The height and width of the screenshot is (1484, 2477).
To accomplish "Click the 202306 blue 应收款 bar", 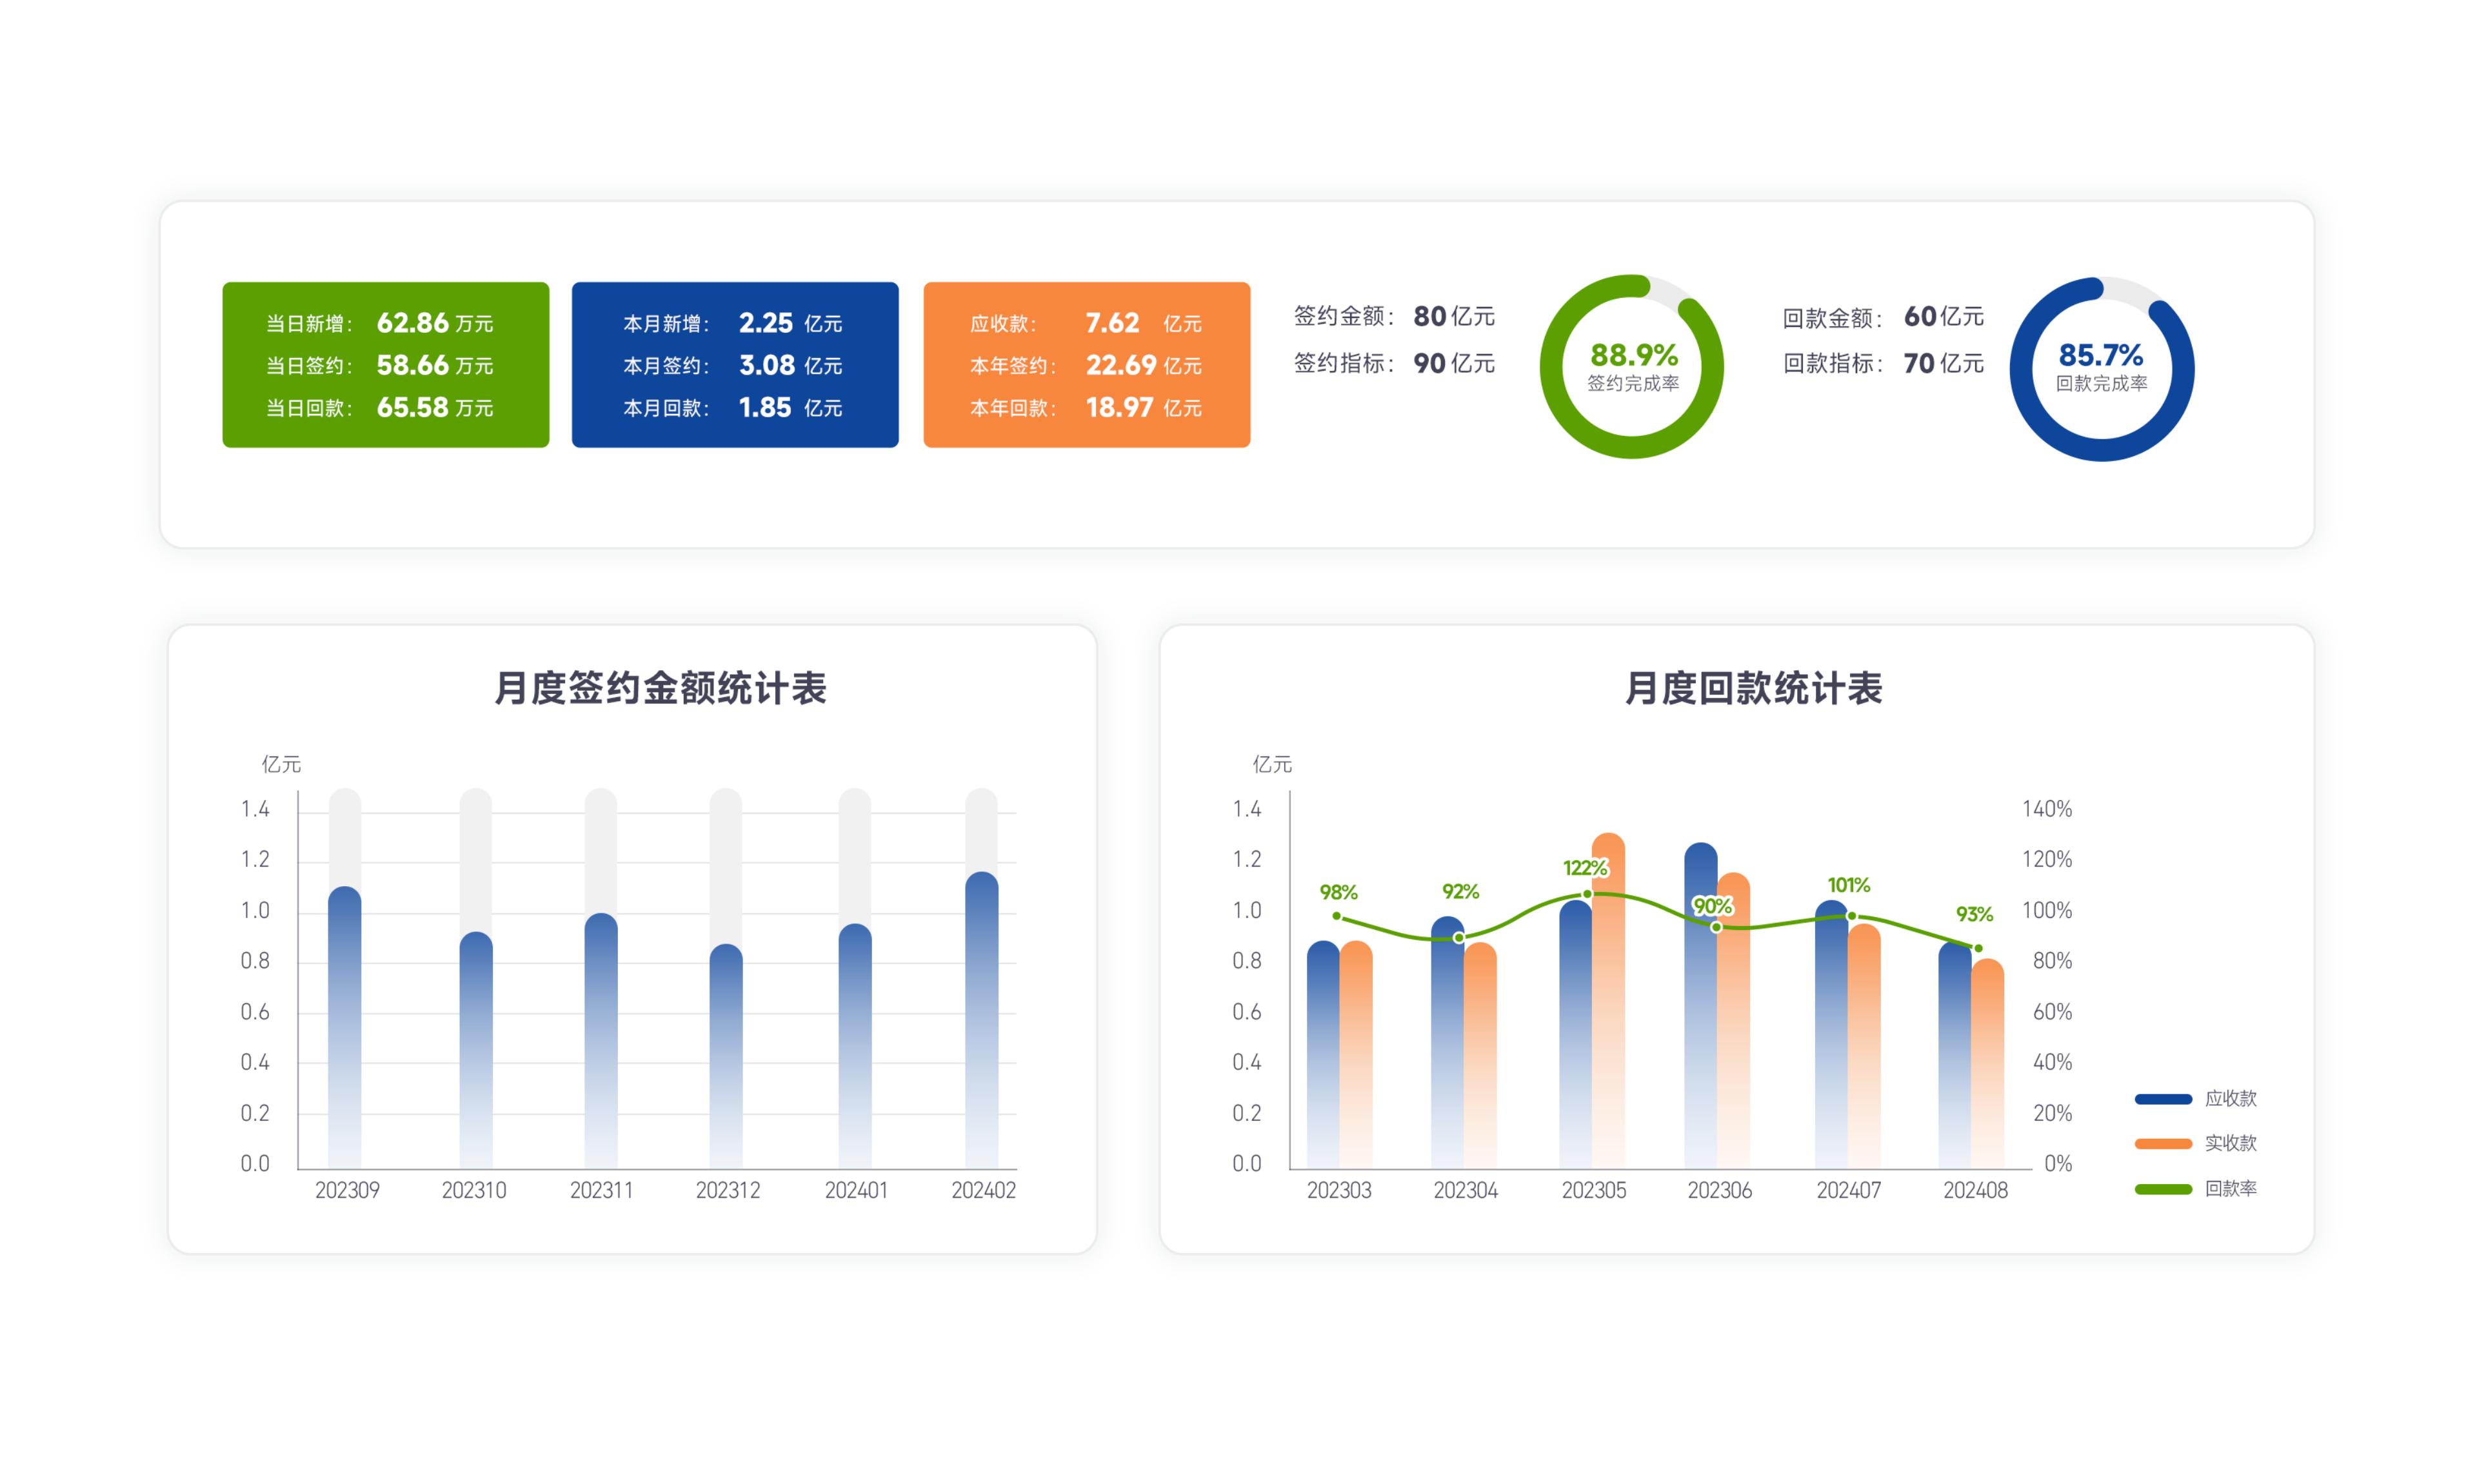I will [1701, 1005].
